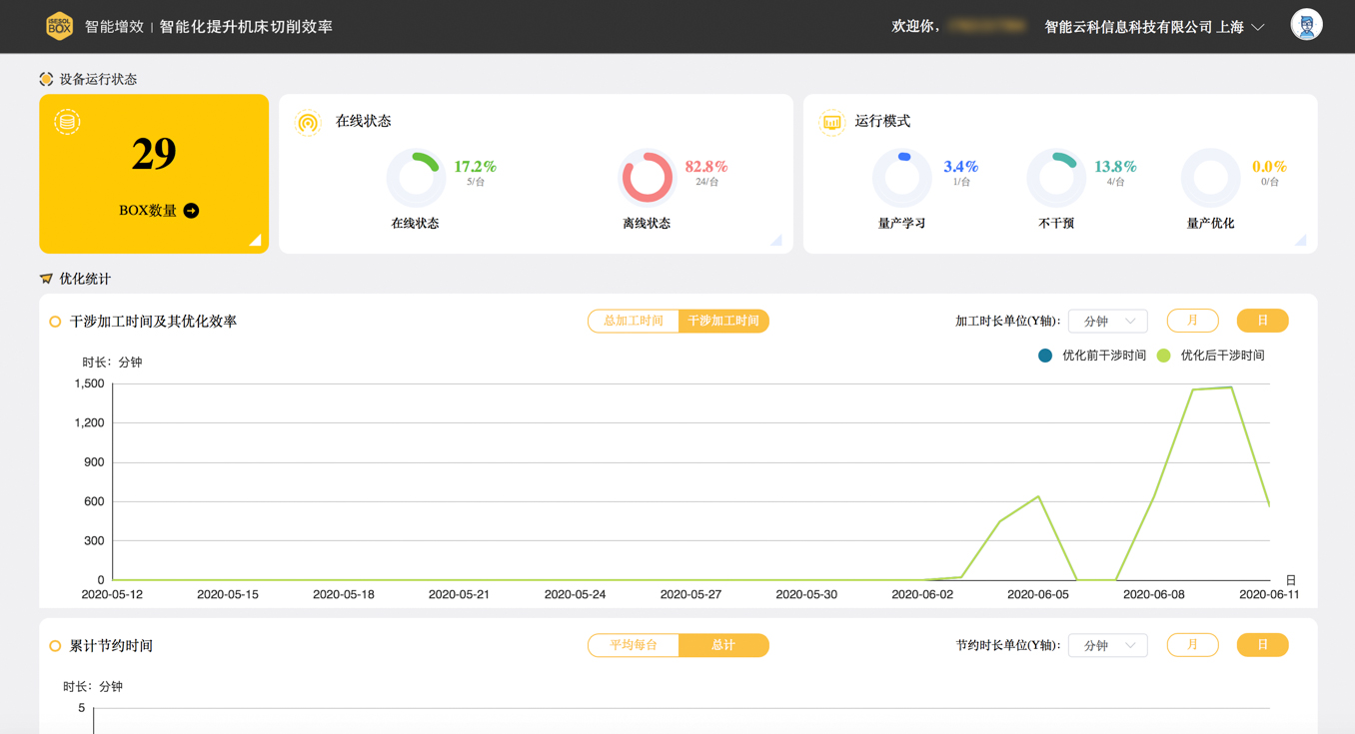Image resolution: width=1355 pixels, height=734 pixels.
Task: Select 日 for the 累计节约时间 chart
Action: pyautogui.click(x=1262, y=645)
